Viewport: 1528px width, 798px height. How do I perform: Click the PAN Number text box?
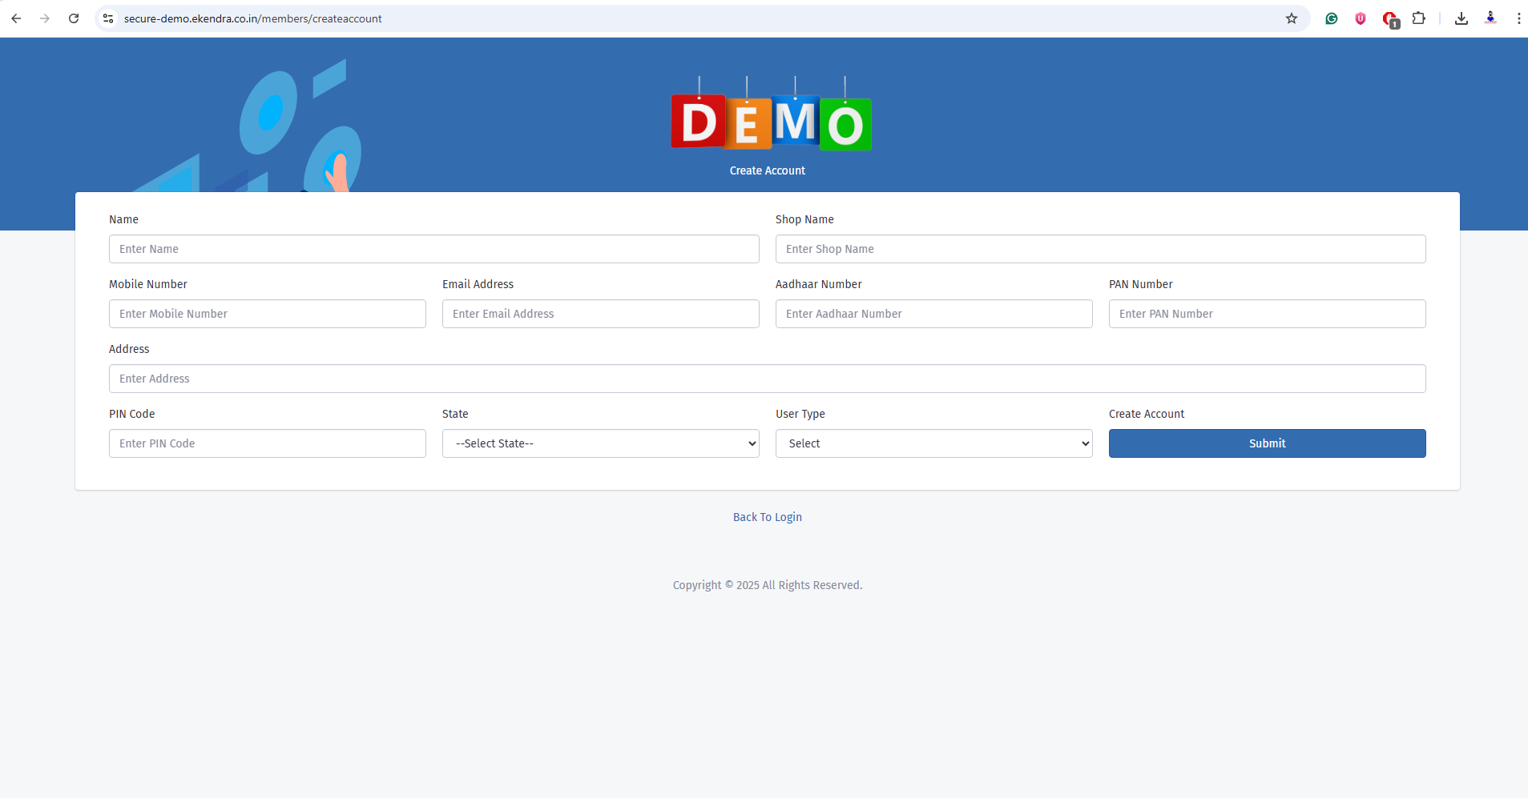[1267, 314]
